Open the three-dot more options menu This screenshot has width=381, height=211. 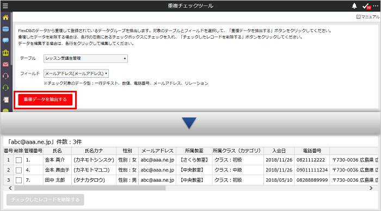pos(376,5)
